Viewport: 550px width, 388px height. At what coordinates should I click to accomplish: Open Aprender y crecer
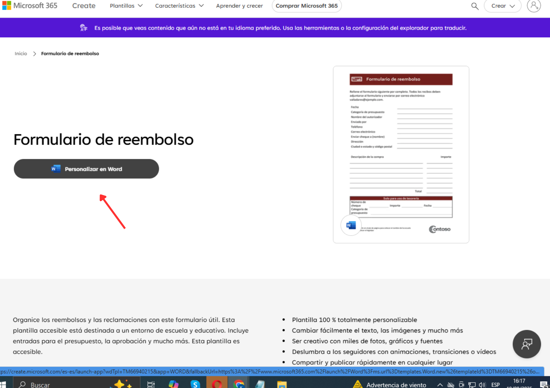pyautogui.click(x=239, y=6)
